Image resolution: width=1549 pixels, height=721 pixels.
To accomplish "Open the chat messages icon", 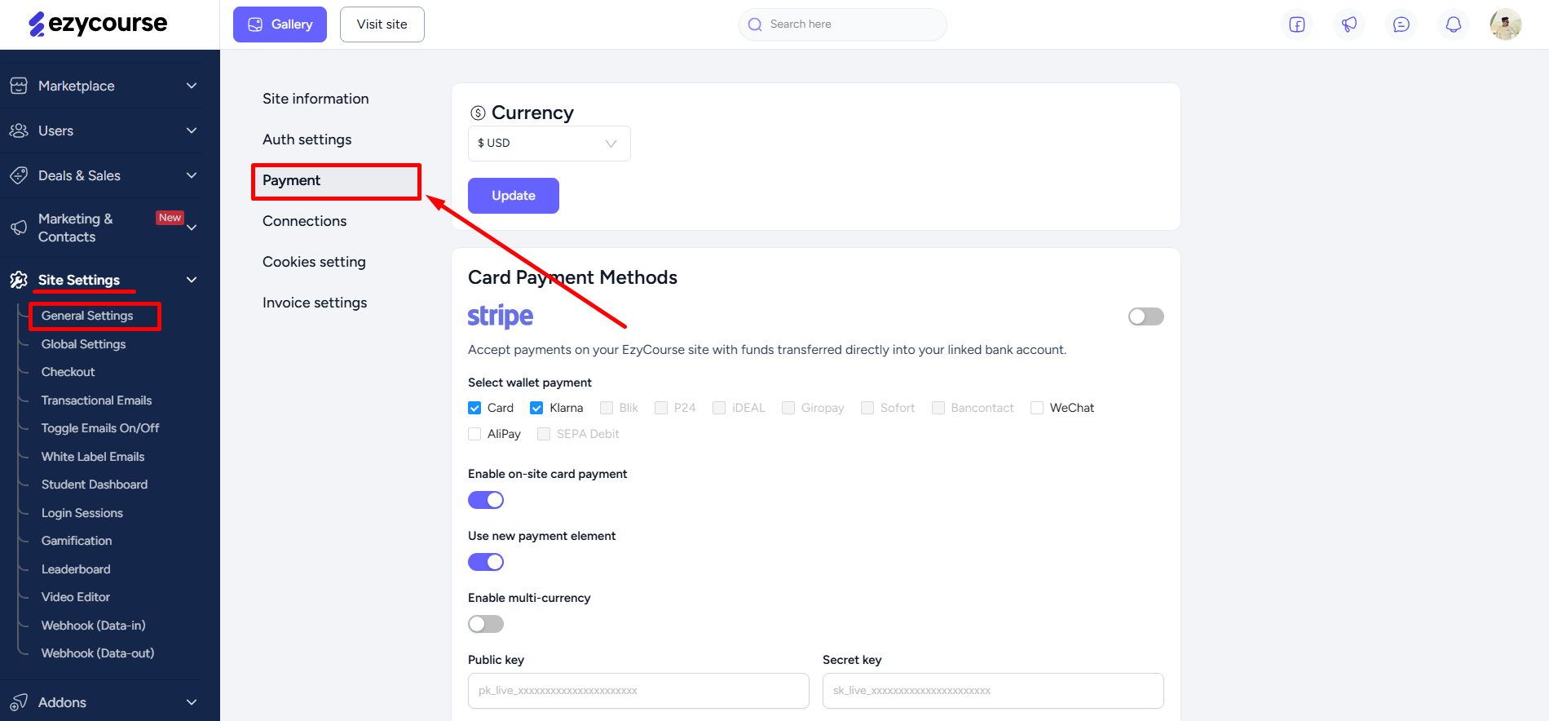I will coord(1401,24).
